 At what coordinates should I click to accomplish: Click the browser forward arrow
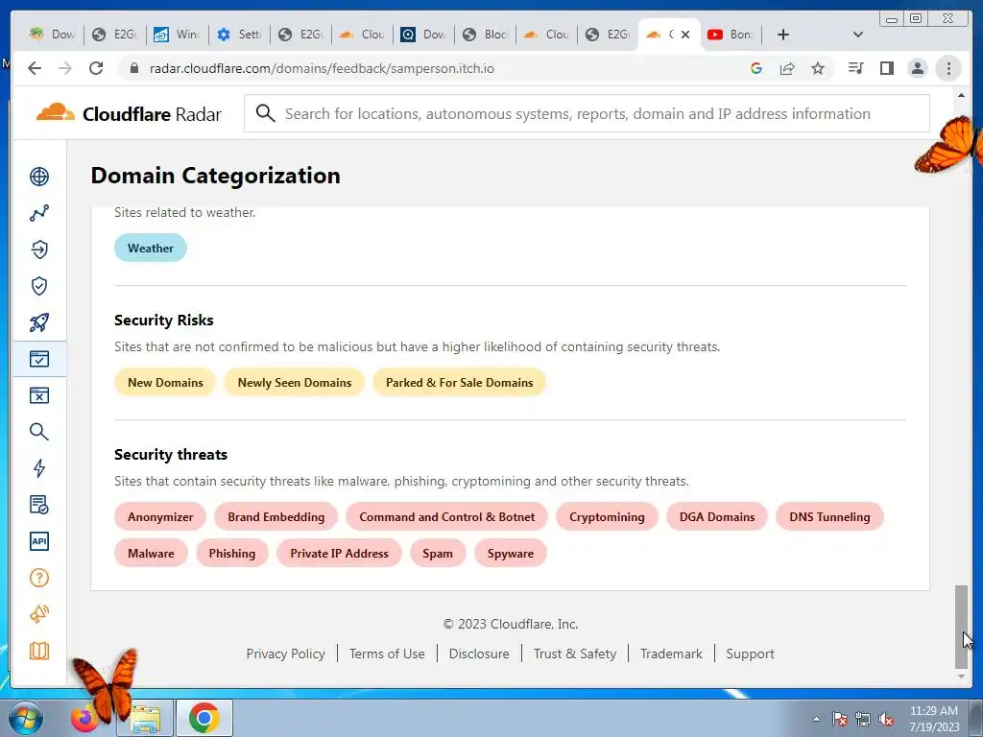[x=65, y=68]
